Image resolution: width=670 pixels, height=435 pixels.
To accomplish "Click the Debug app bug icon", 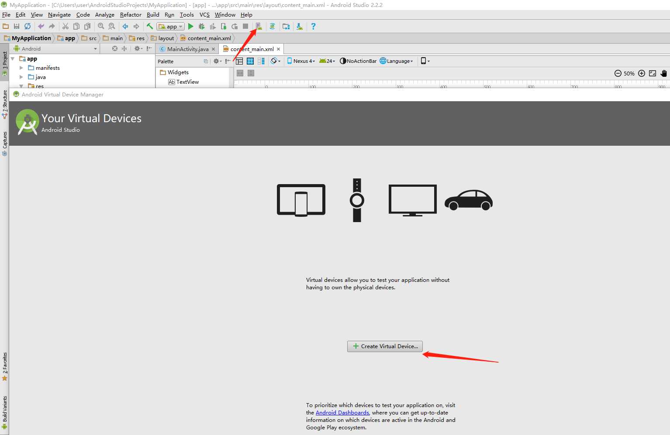I will pos(201,26).
